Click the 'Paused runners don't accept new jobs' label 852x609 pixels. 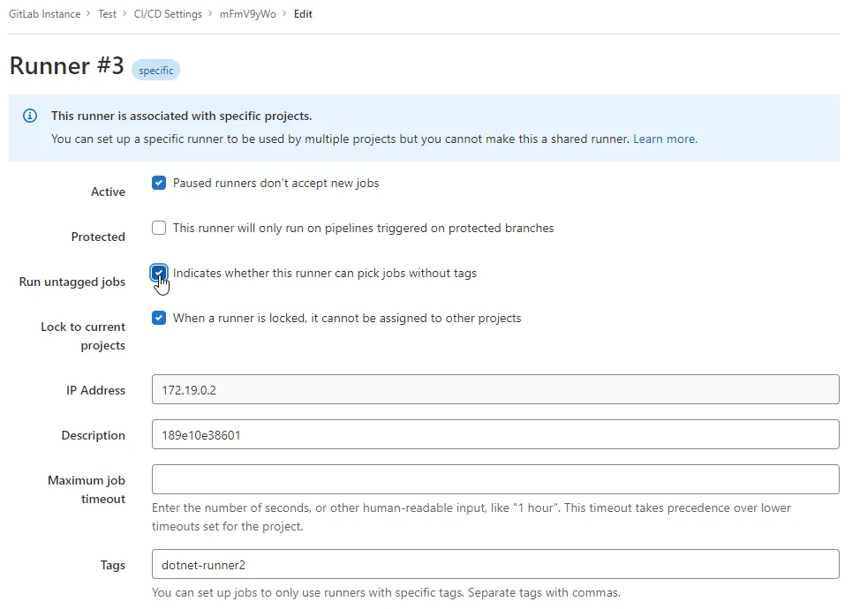click(x=275, y=183)
